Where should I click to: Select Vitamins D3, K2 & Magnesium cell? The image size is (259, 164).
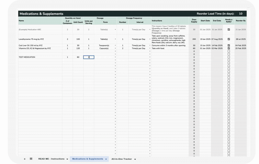[x=40, y=48]
